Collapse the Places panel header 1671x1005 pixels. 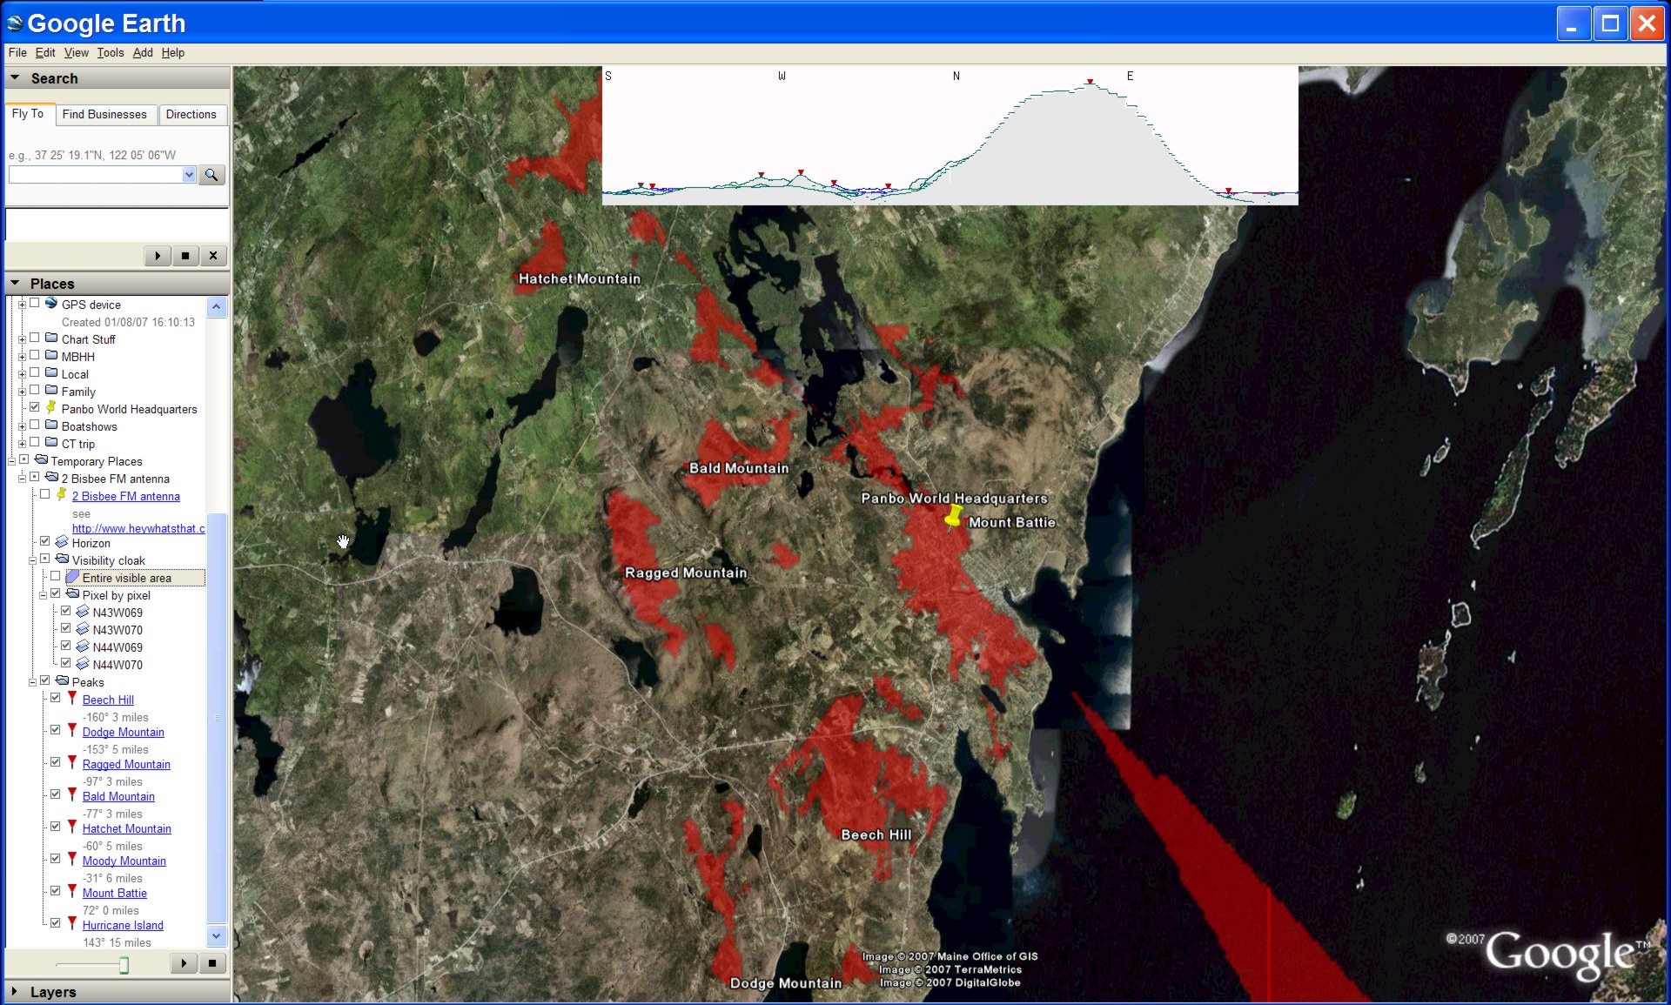tap(117, 284)
